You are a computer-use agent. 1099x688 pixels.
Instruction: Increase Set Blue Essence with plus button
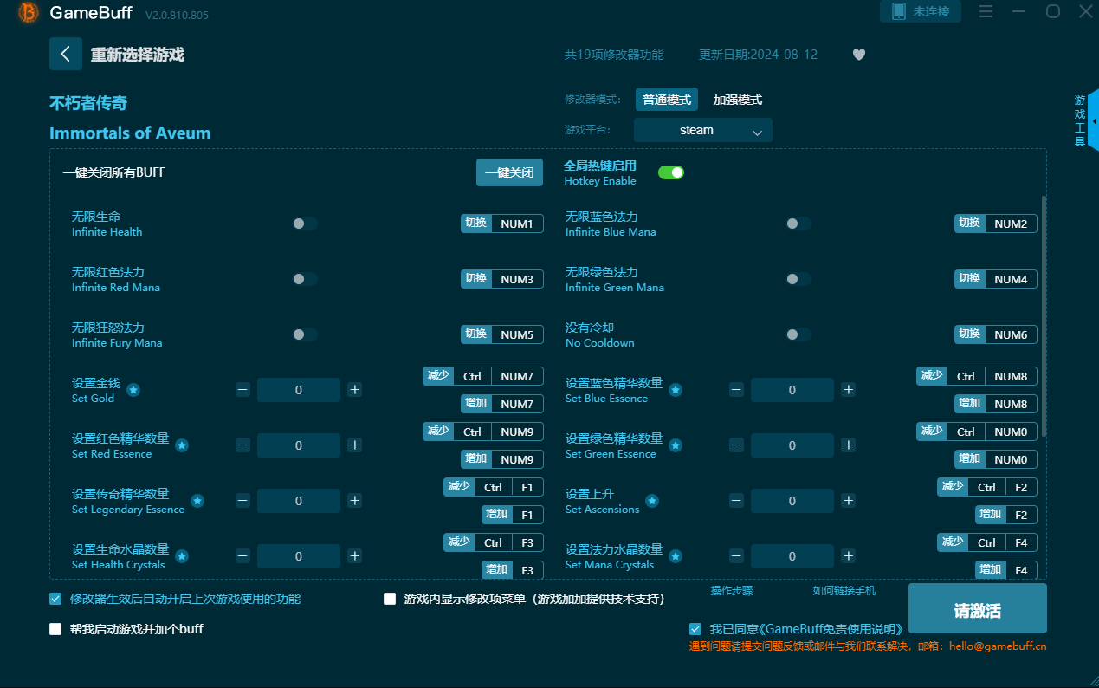[848, 390]
